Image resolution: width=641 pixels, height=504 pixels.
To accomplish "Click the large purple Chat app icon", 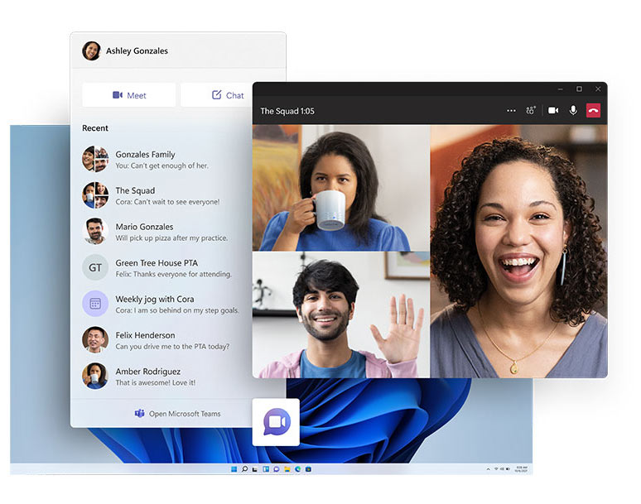I will coord(276,422).
